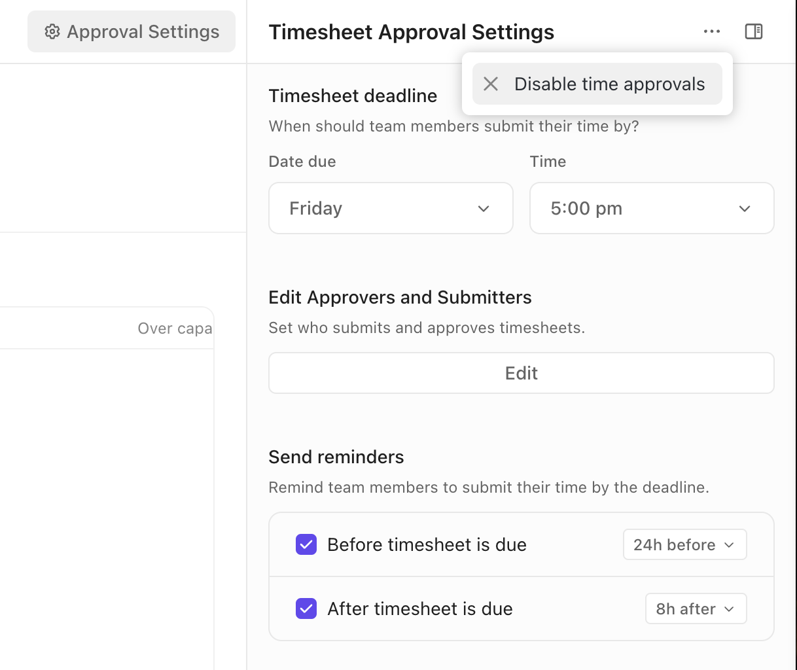Toggle the side panel layout icon
Screen dimensions: 797x670
(754, 31)
